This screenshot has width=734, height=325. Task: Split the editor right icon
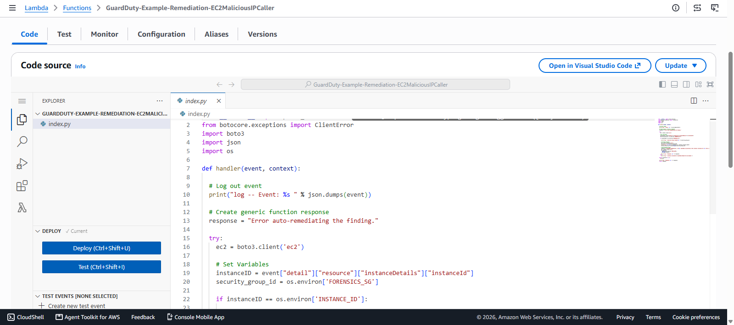[x=694, y=101]
